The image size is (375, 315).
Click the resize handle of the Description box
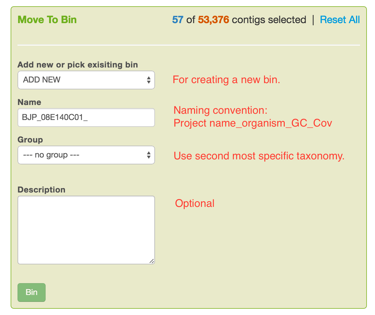[152, 261]
